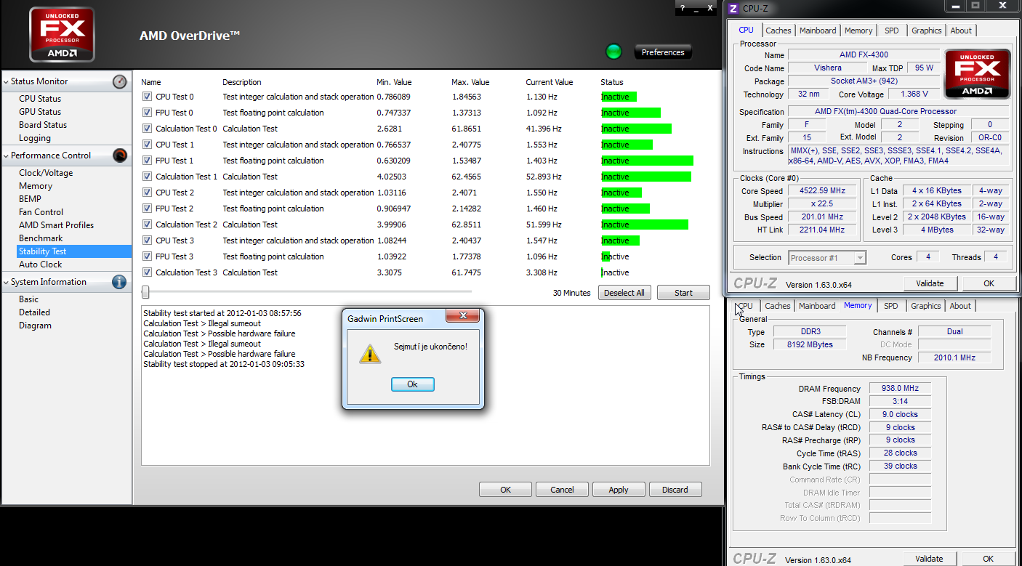Collapse the Performance Control section header
The height and width of the screenshot is (566, 1022).
tap(66, 155)
